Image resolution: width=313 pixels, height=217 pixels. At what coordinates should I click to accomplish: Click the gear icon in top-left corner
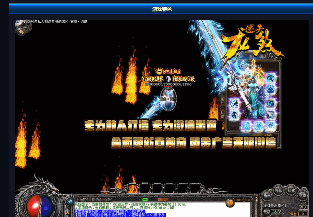[21, 31]
